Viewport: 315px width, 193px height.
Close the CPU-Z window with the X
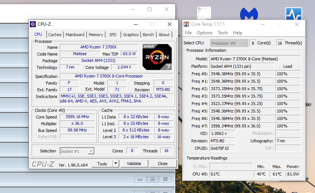(170, 24)
